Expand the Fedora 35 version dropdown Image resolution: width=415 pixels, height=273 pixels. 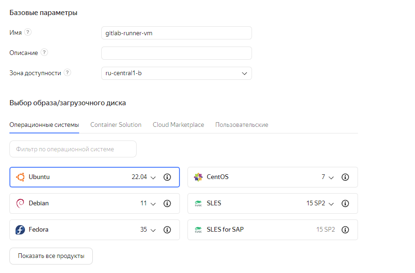click(x=149, y=230)
